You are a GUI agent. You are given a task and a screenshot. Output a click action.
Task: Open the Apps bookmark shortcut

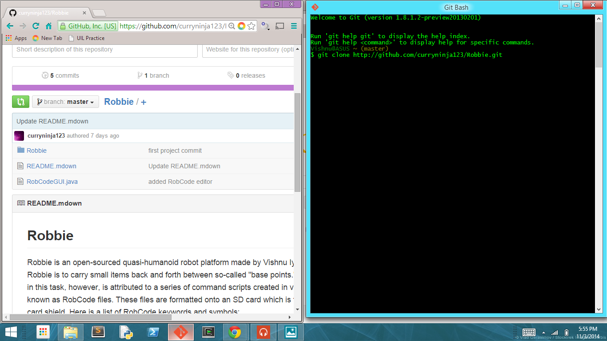click(16, 38)
